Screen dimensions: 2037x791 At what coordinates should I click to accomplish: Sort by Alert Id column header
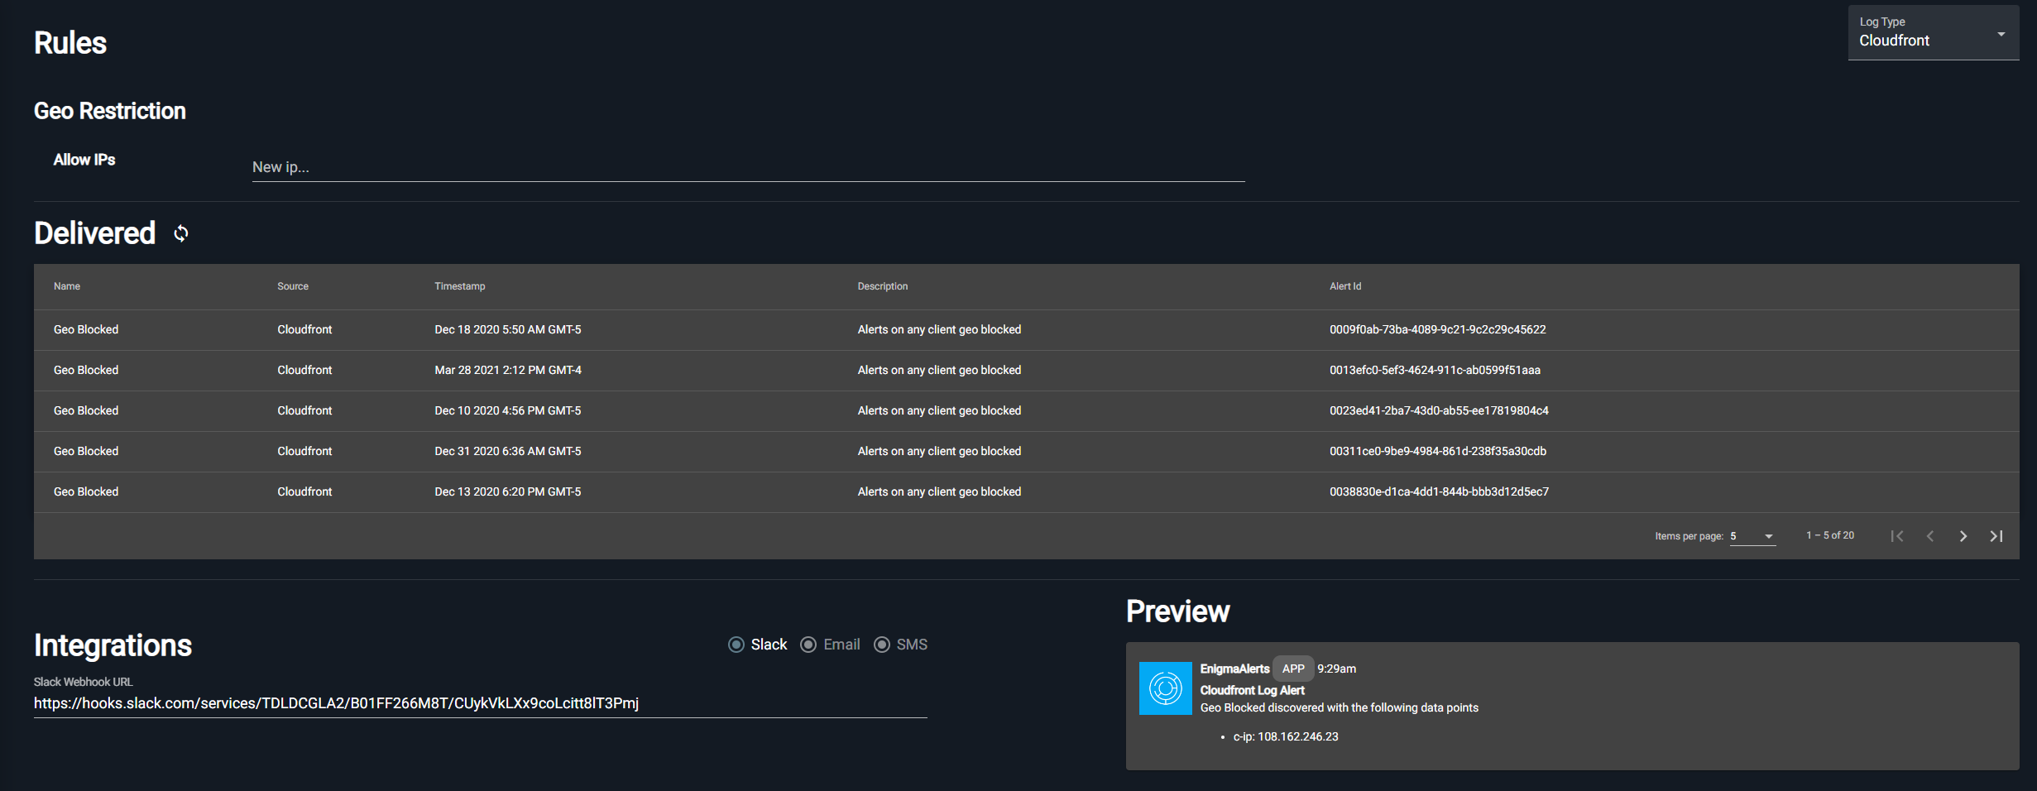[1345, 286]
